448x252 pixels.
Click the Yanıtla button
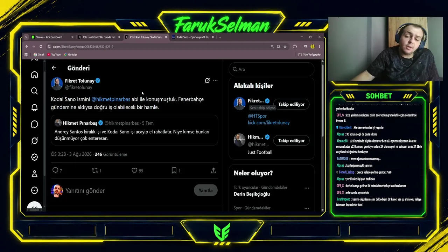[x=205, y=190]
